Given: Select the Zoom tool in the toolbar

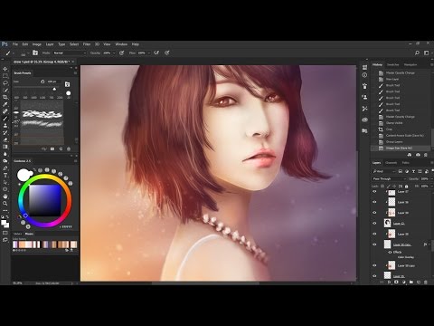Looking at the screenshot, I should (x=5, y=204).
